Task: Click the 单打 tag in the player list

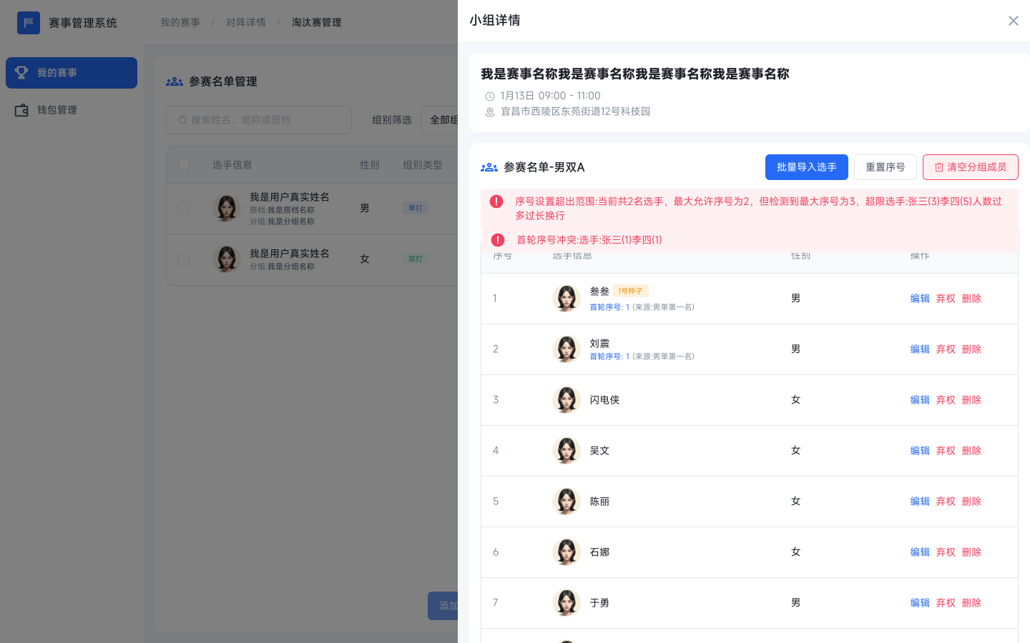Action: [416, 208]
